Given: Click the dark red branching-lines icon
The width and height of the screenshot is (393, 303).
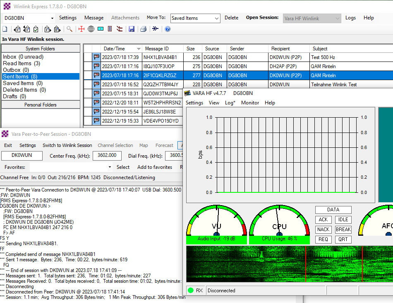Looking at the screenshot, I should click(x=120, y=29).
